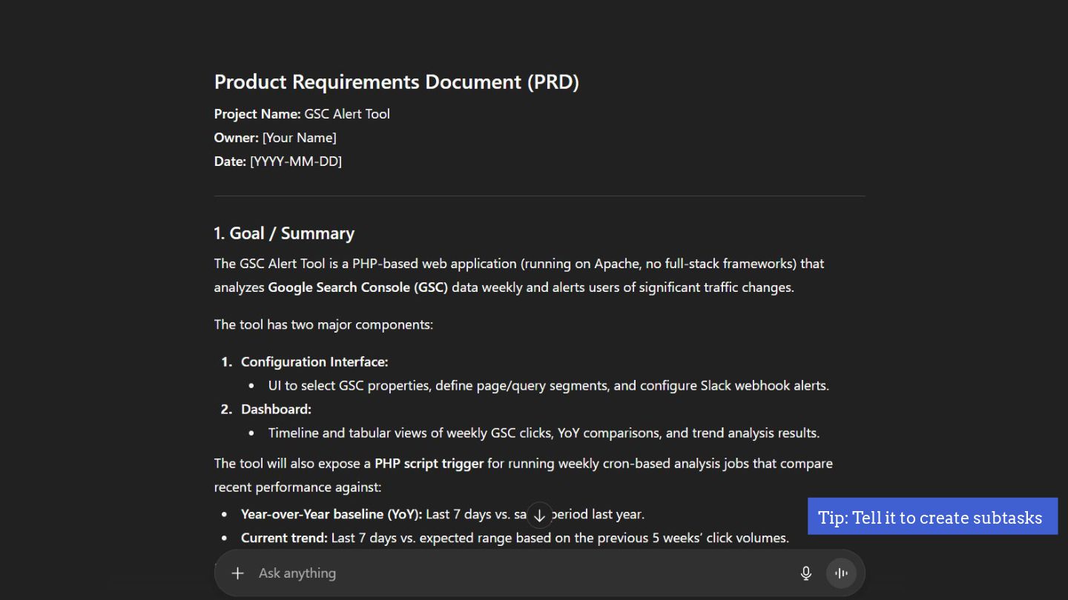The image size is (1068, 600).
Task: Click the Timeline and tabular views bullet
Action: (x=544, y=433)
